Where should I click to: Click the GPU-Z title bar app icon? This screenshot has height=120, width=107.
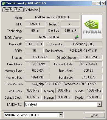(4, 3)
